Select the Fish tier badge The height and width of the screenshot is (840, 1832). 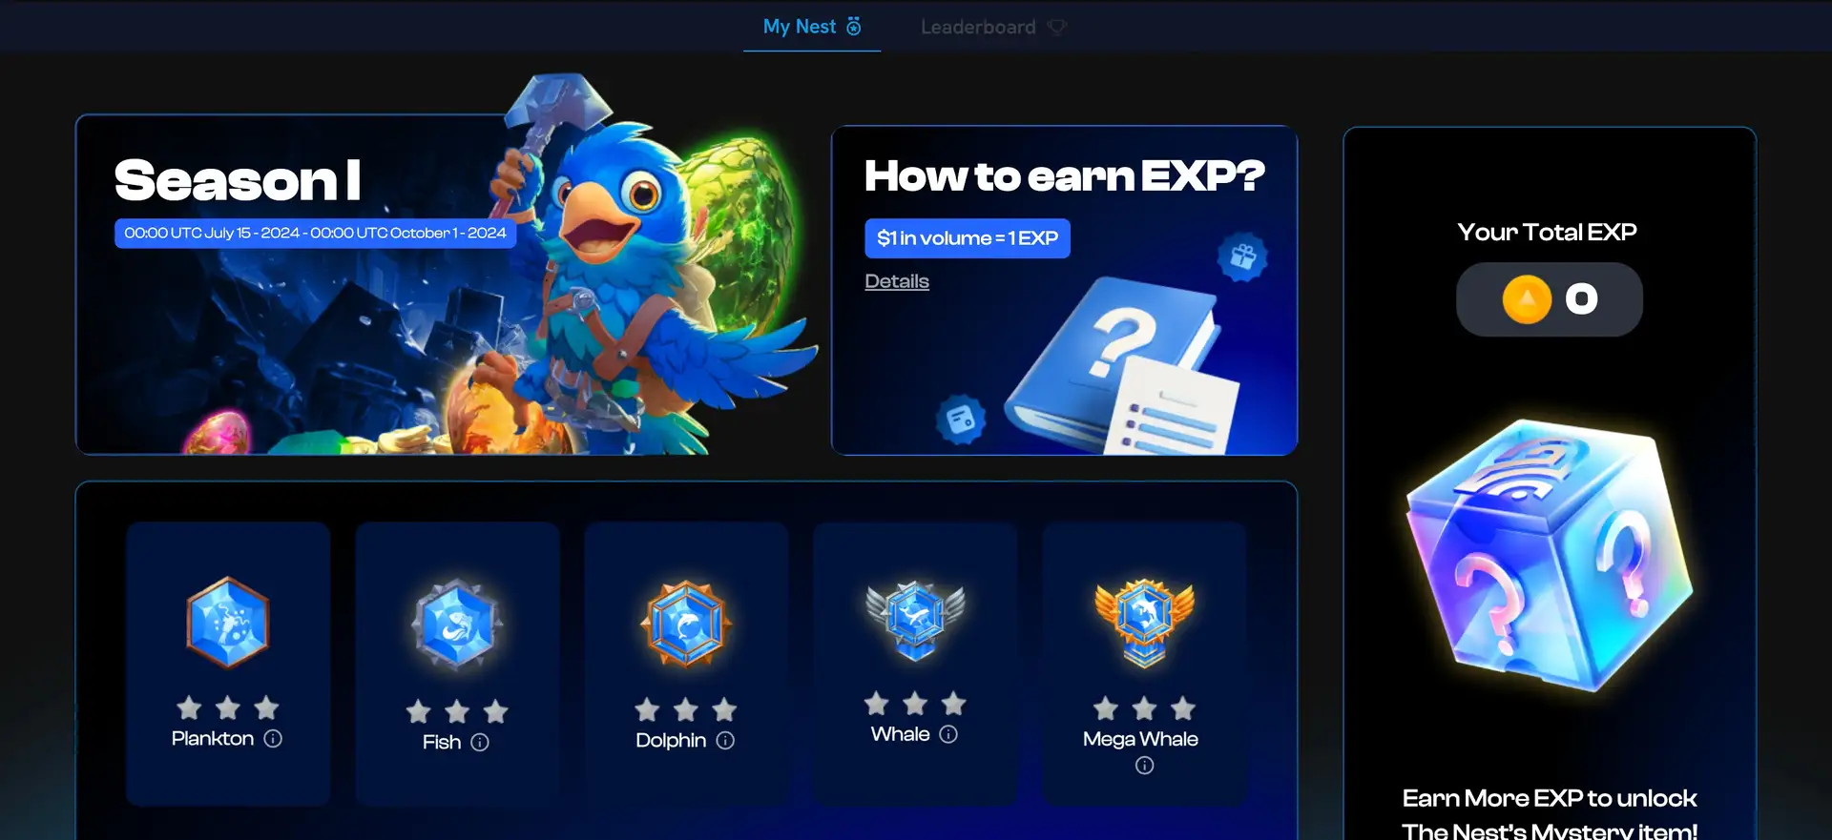click(x=457, y=625)
